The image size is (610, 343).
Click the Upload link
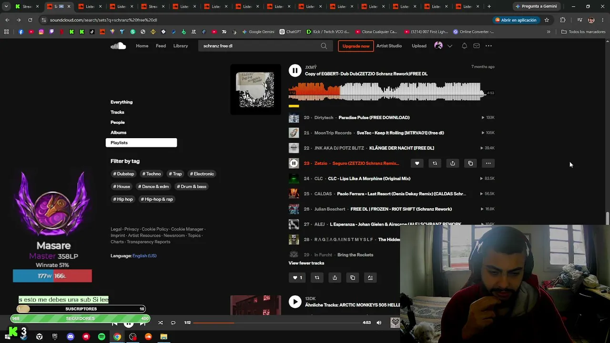419,46
